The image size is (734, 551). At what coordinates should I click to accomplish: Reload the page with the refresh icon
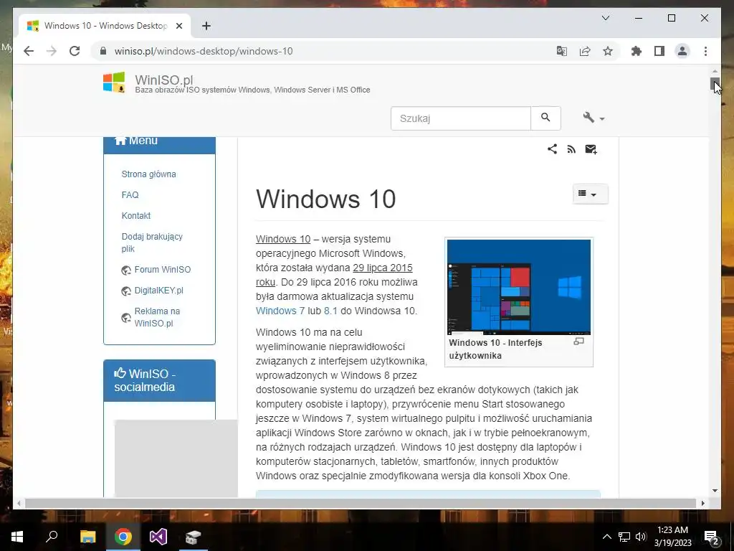tap(75, 51)
